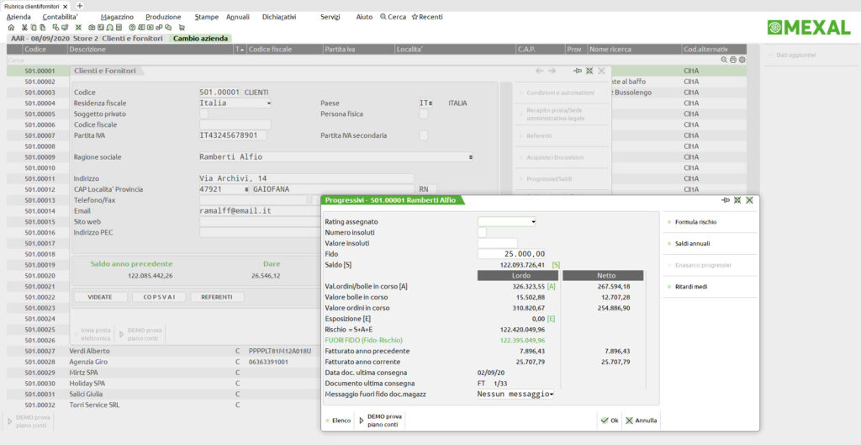Image resolution: width=861 pixels, height=445 pixels.
Task: Click the VIDEATE button
Action: [x=101, y=297]
